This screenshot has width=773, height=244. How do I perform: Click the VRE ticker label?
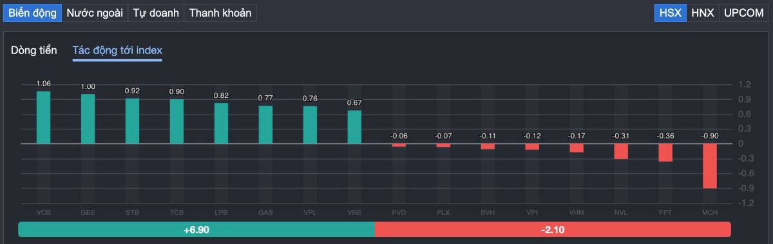(354, 212)
